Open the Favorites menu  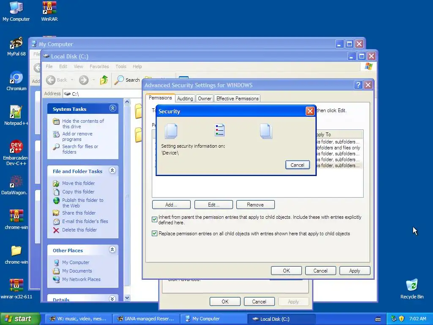click(x=99, y=66)
